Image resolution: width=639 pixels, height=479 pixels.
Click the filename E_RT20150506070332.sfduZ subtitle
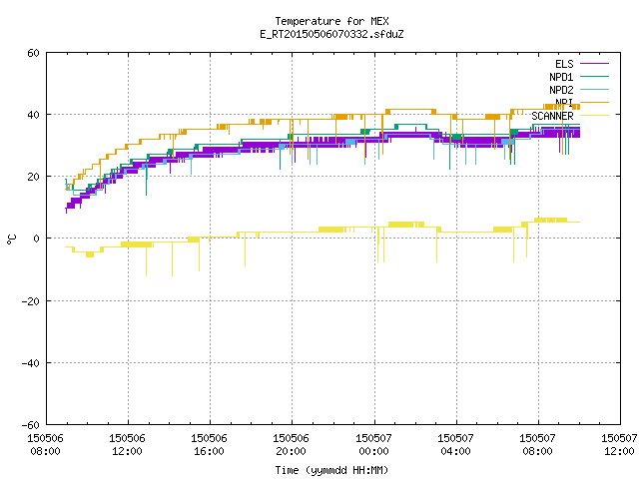click(331, 34)
